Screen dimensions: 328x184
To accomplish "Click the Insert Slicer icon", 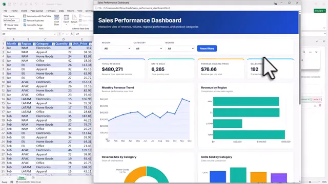I will (x=56, y=20).
